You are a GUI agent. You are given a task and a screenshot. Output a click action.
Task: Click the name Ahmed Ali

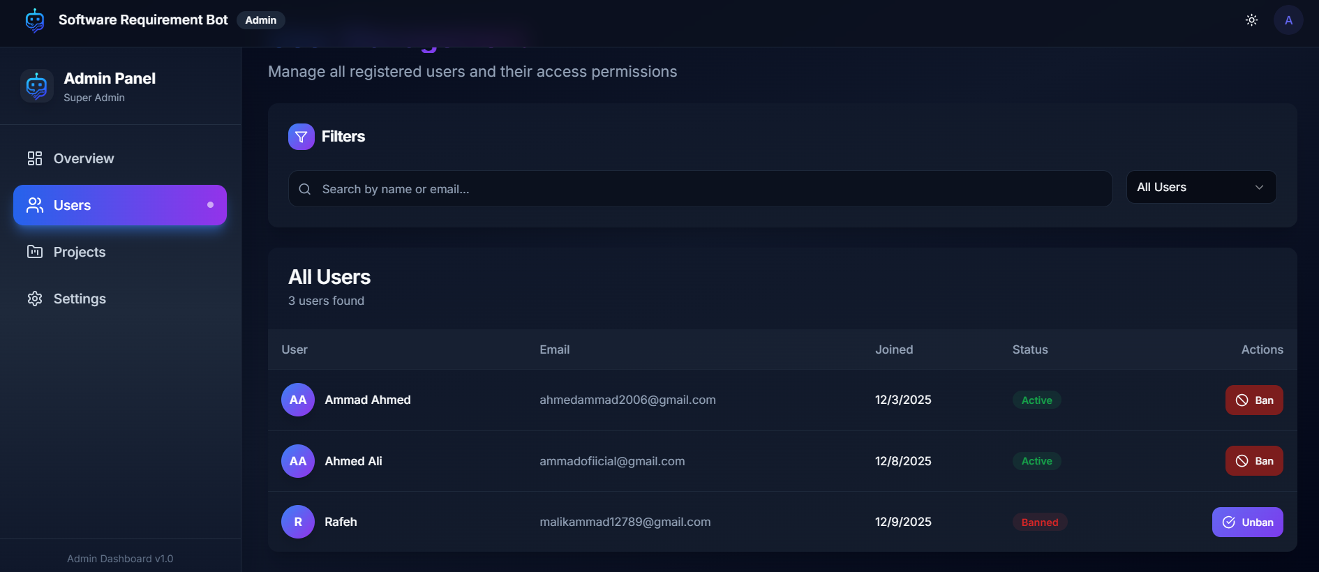[353, 461]
